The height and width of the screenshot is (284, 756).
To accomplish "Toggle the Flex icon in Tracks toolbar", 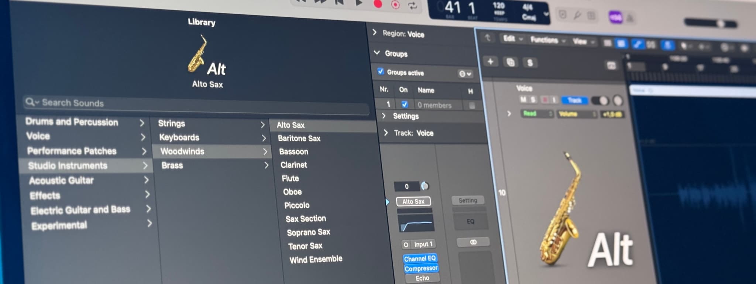I will point(651,45).
